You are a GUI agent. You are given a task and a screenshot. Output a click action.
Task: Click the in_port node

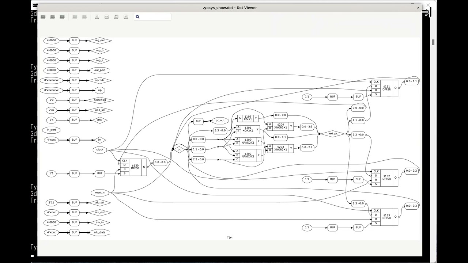click(52, 130)
